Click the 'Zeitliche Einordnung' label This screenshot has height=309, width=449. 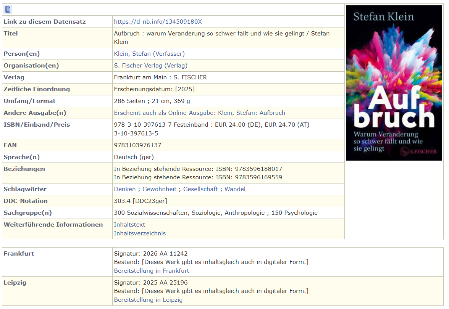37,89
